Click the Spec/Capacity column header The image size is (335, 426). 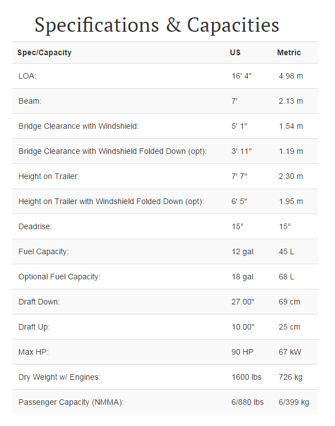45,52
